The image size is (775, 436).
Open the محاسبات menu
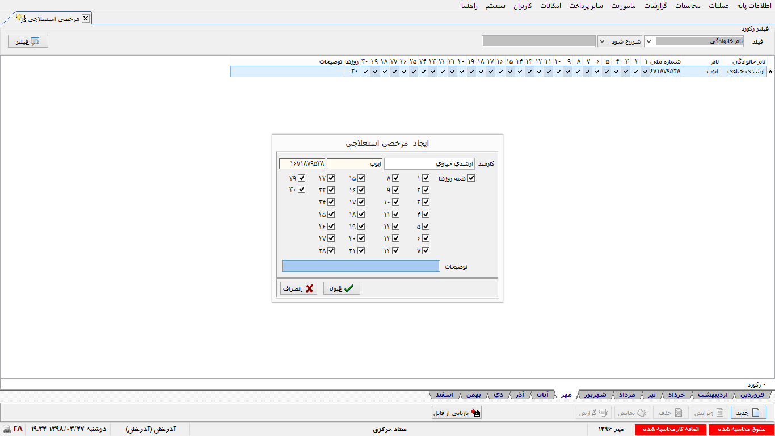pos(688,6)
